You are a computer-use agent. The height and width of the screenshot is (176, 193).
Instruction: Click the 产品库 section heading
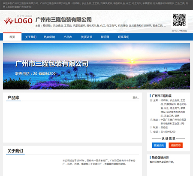pos(13,97)
